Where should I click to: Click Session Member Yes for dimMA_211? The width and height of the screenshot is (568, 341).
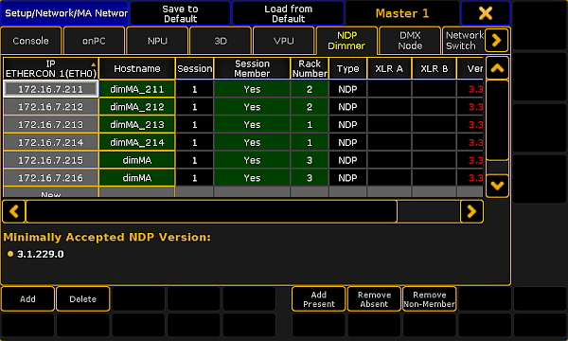pyautogui.click(x=252, y=89)
